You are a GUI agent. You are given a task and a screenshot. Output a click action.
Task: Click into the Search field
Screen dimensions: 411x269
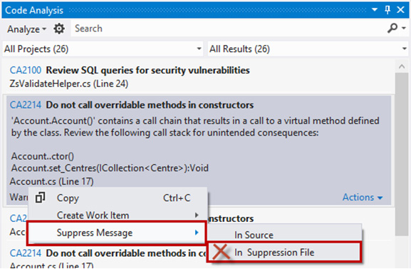tap(228, 29)
